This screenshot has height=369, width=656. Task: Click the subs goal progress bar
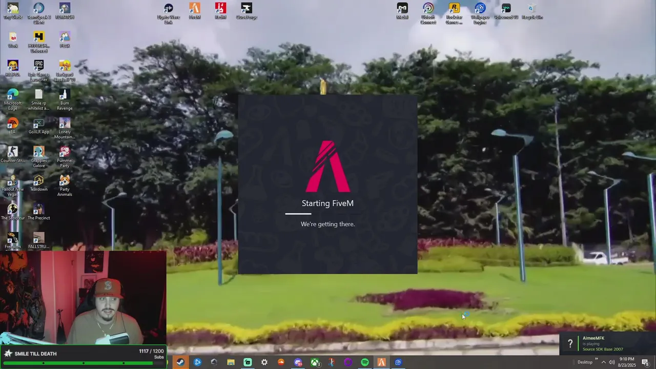click(x=84, y=363)
